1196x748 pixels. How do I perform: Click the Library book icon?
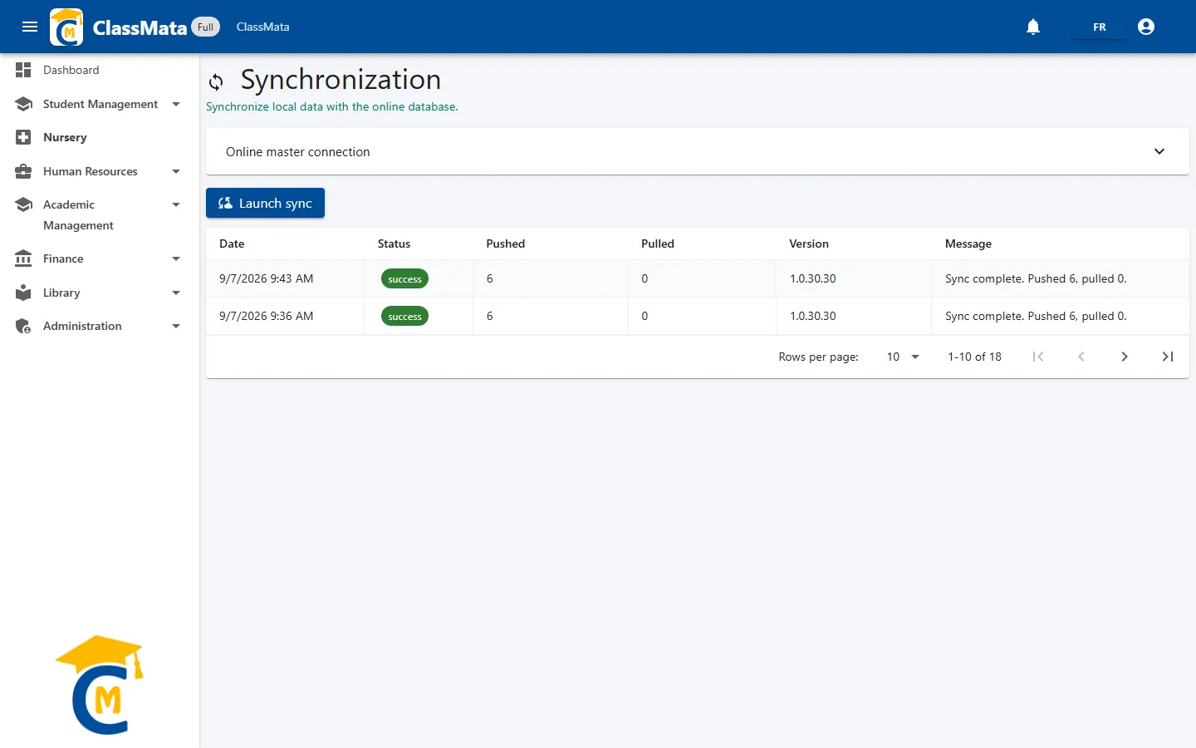(x=23, y=293)
